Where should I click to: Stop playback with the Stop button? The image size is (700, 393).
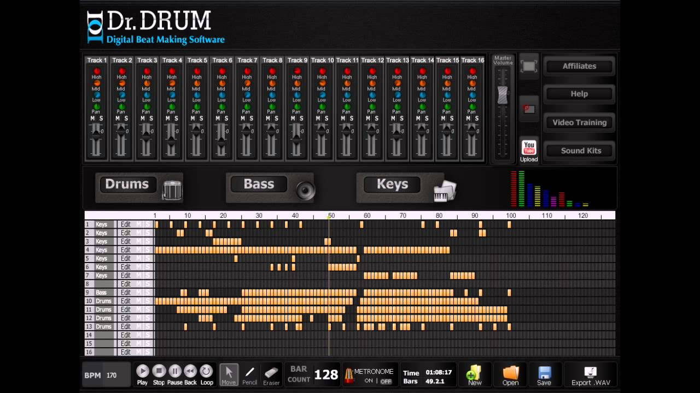[159, 371]
